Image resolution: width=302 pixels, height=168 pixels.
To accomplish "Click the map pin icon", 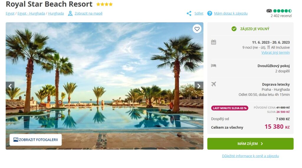I will click(70, 13).
